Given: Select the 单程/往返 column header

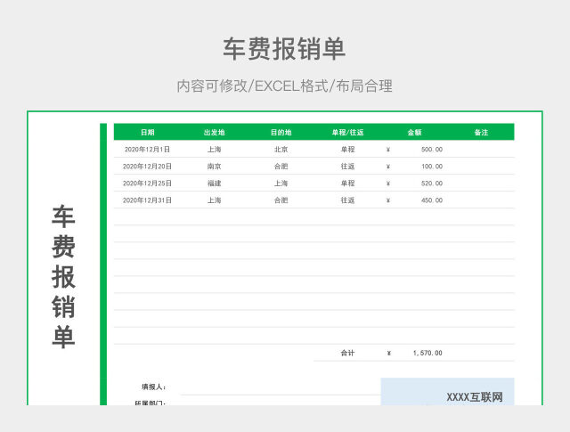Looking at the screenshot, I should (347, 132).
